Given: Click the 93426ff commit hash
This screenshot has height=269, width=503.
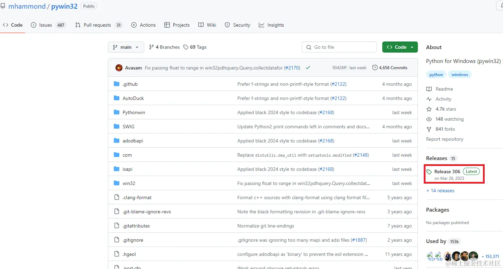Looking at the screenshot, I should pyautogui.click(x=339, y=68).
